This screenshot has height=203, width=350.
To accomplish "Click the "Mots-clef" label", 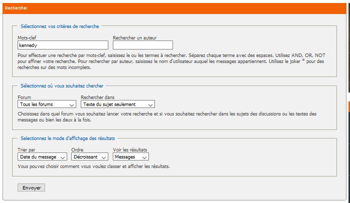I will pos(27,37).
